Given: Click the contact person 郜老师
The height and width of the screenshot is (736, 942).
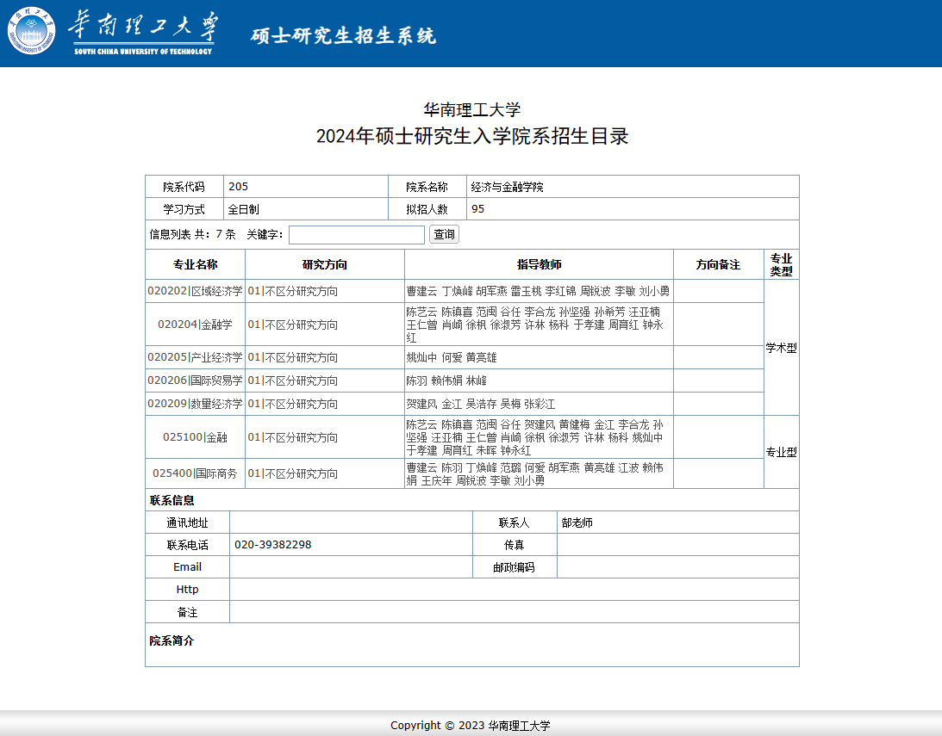Looking at the screenshot, I should point(577,523).
